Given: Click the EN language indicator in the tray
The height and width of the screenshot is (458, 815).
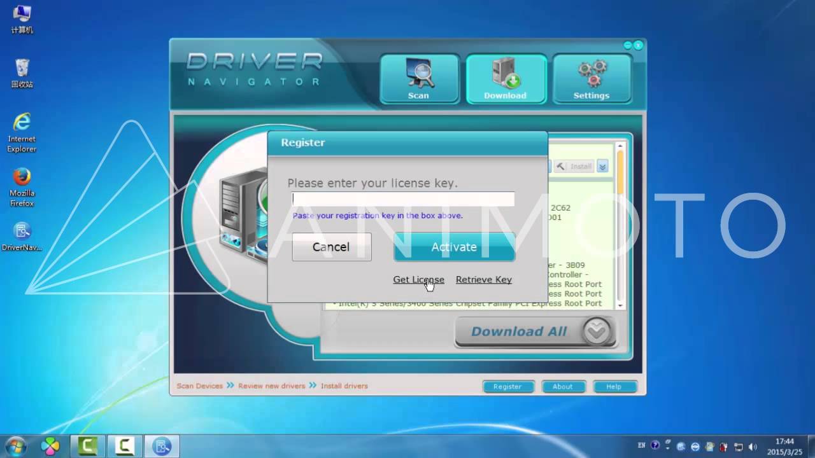Looking at the screenshot, I should (642, 445).
